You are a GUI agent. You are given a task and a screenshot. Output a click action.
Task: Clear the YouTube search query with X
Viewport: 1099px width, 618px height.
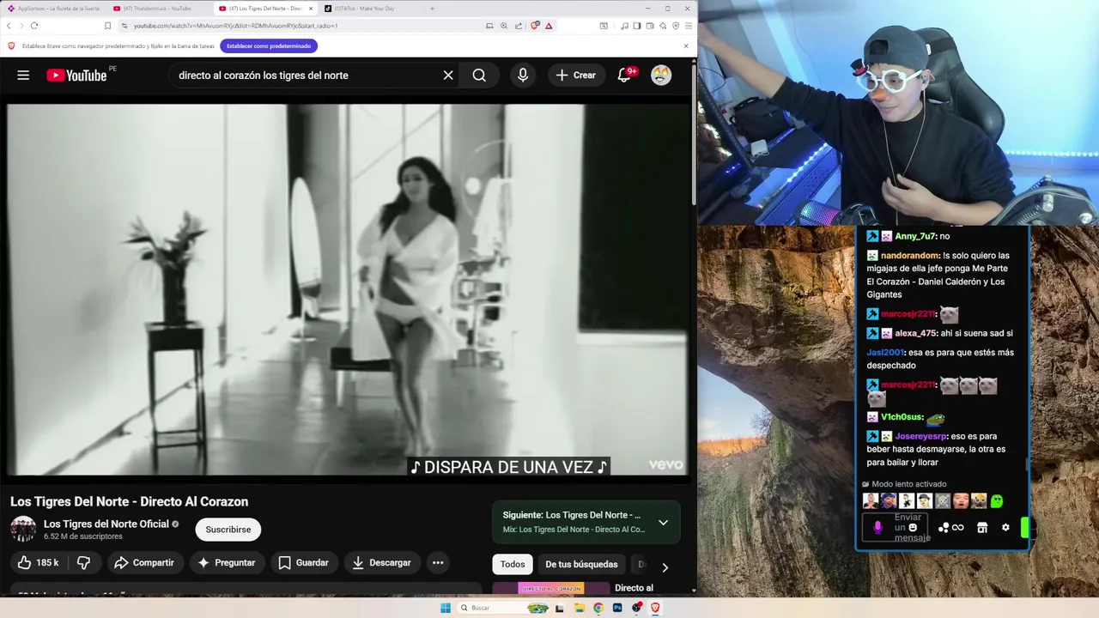click(x=448, y=76)
